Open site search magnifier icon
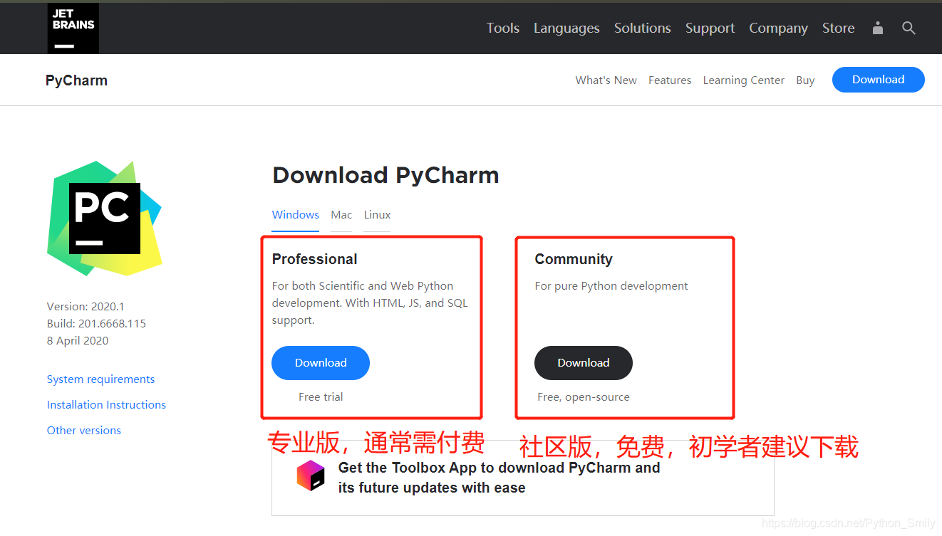942x536 pixels. click(909, 28)
